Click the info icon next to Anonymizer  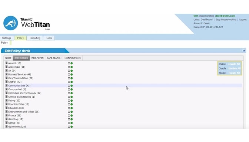point(6,67)
